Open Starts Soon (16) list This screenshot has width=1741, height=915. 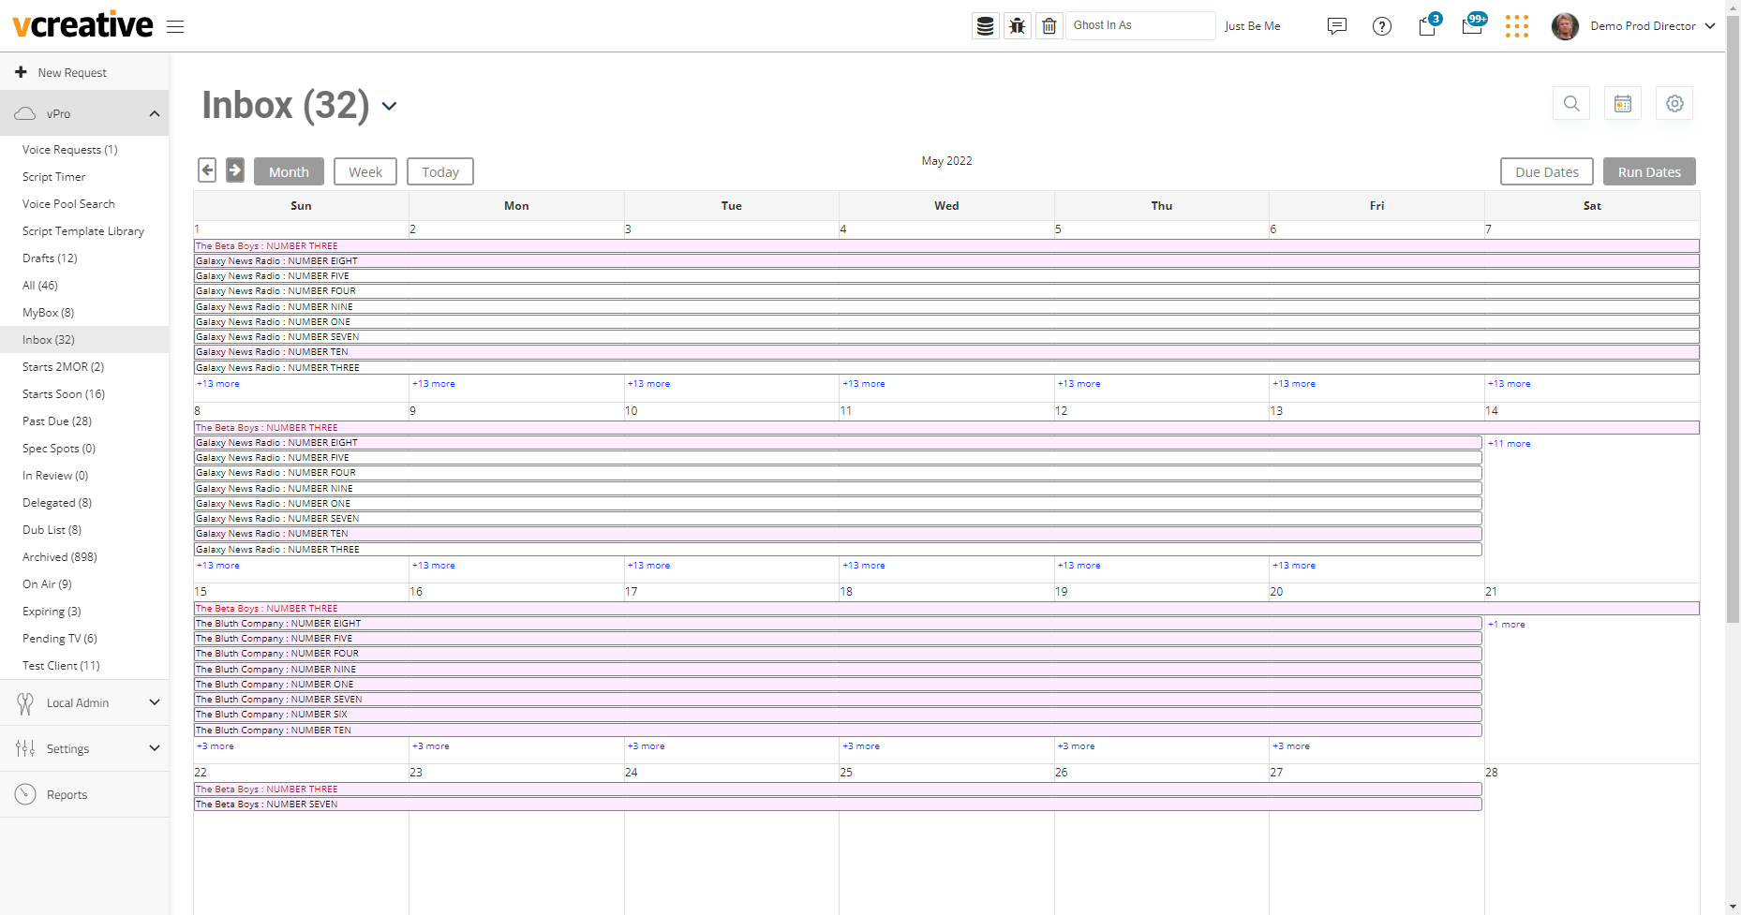pos(64,394)
